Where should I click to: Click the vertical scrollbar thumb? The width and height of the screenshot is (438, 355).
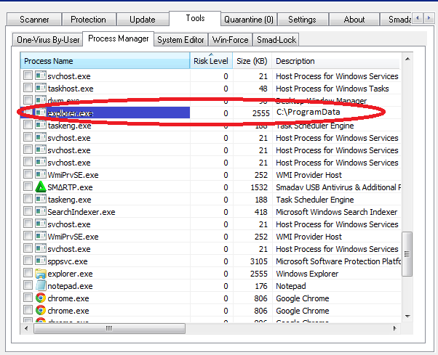pos(407,254)
